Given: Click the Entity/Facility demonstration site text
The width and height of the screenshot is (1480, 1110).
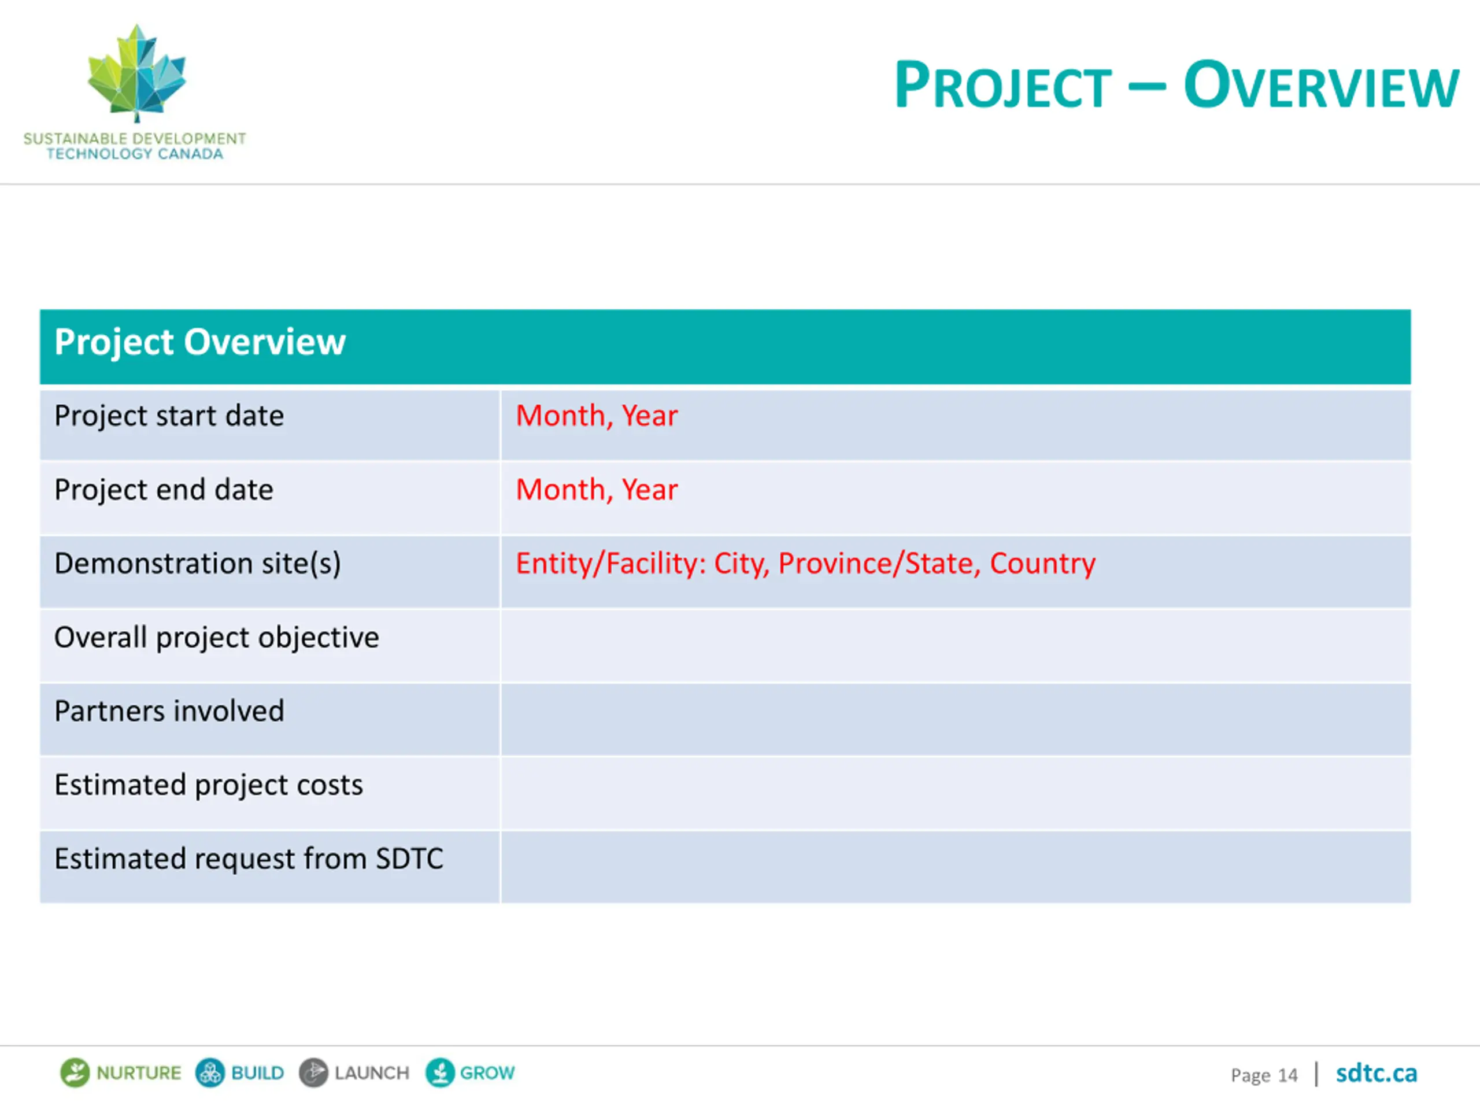Looking at the screenshot, I should (805, 563).
